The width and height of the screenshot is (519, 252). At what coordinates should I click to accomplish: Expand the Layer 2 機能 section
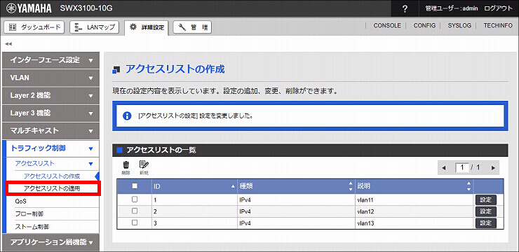[x=50, y=95]
